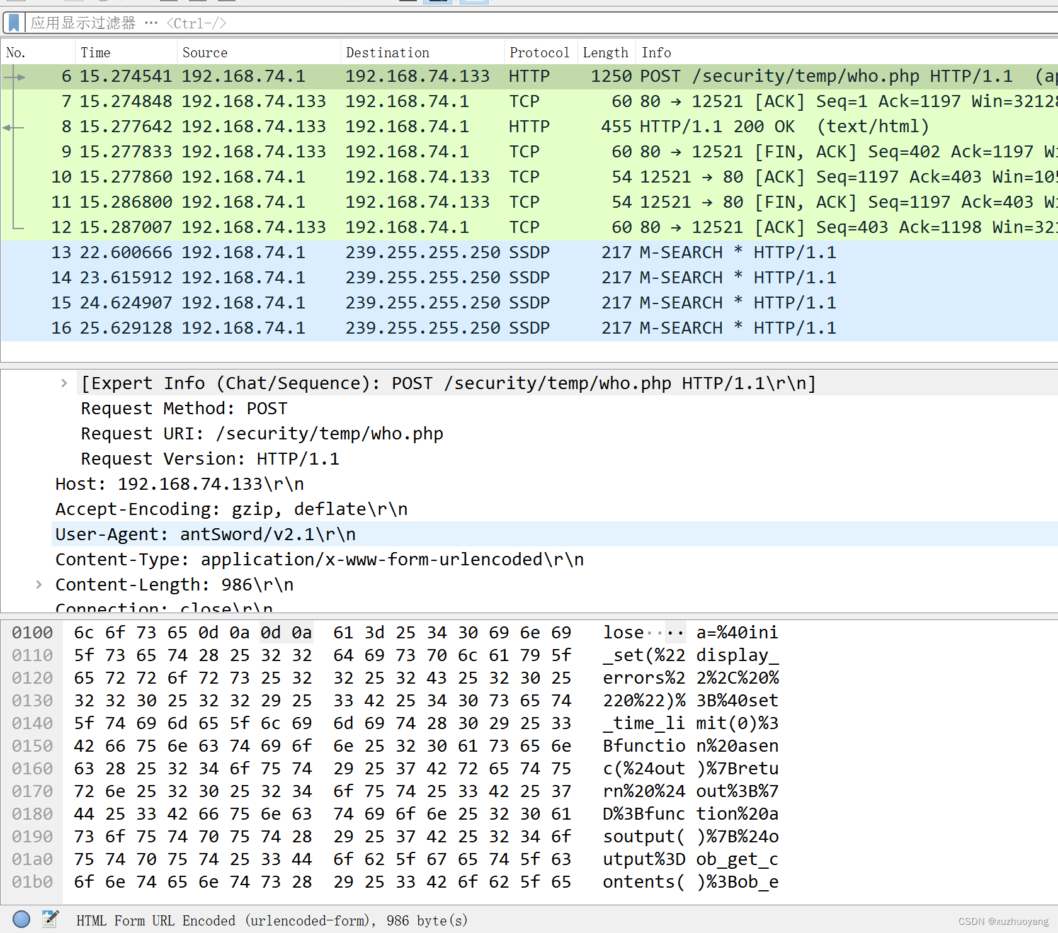
Task: Select packet 6 POST /security/temp/who.php
Action: click(x=529, y=76)
